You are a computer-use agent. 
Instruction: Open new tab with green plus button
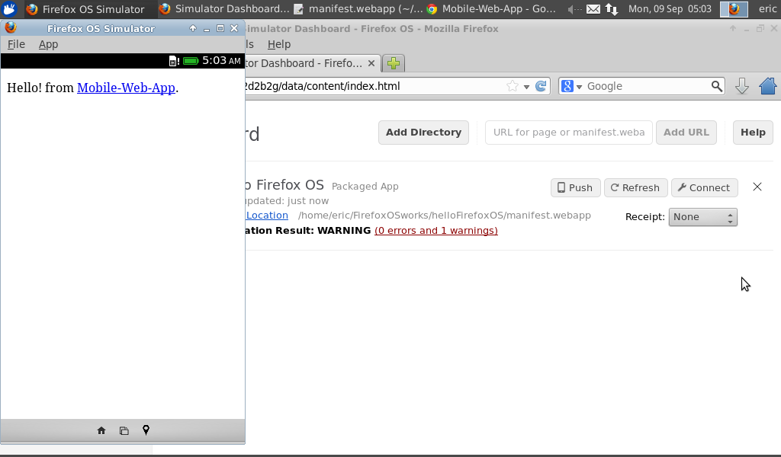tap(394, 63)
